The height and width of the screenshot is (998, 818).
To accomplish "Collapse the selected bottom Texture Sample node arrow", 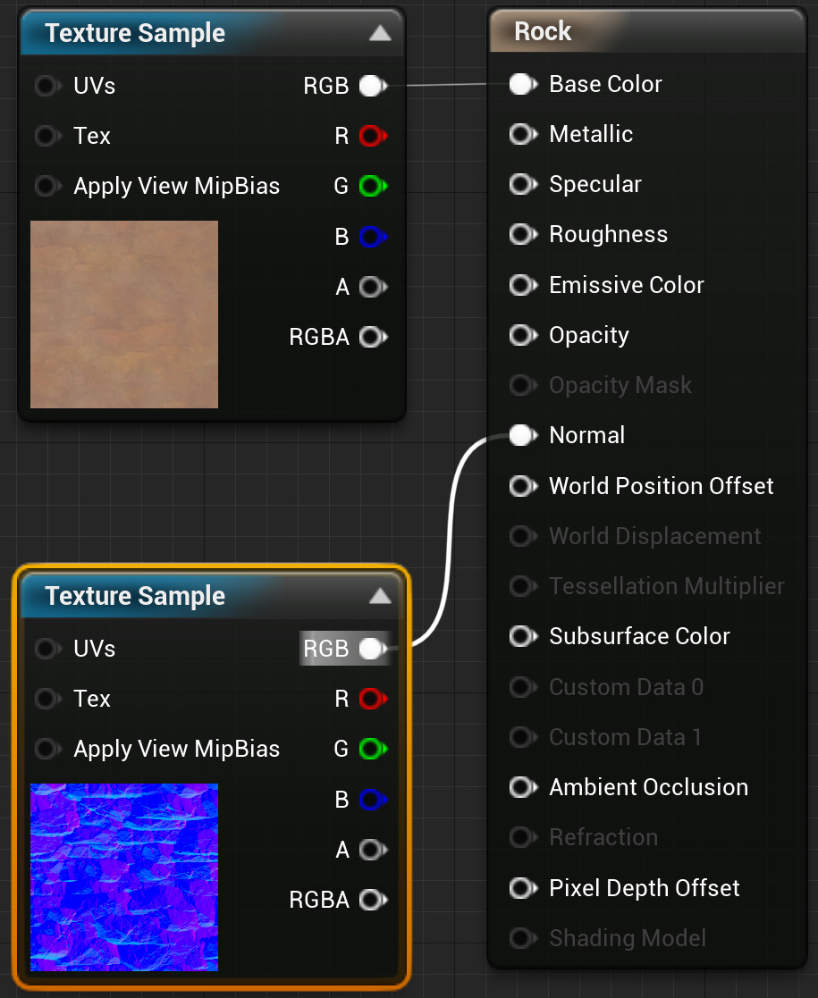I will click(x=380, y=596).
